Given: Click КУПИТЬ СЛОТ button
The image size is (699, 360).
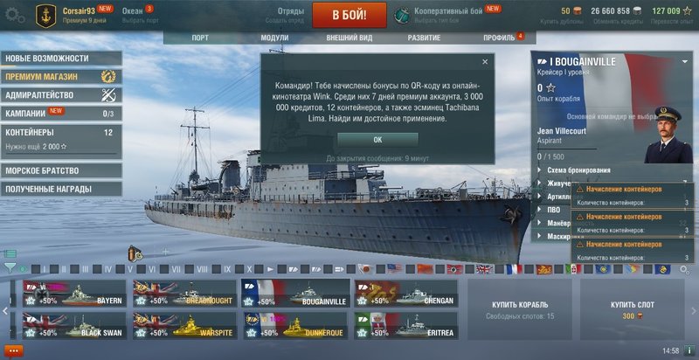Looking at the screenshot, I should tap(632, 309).
